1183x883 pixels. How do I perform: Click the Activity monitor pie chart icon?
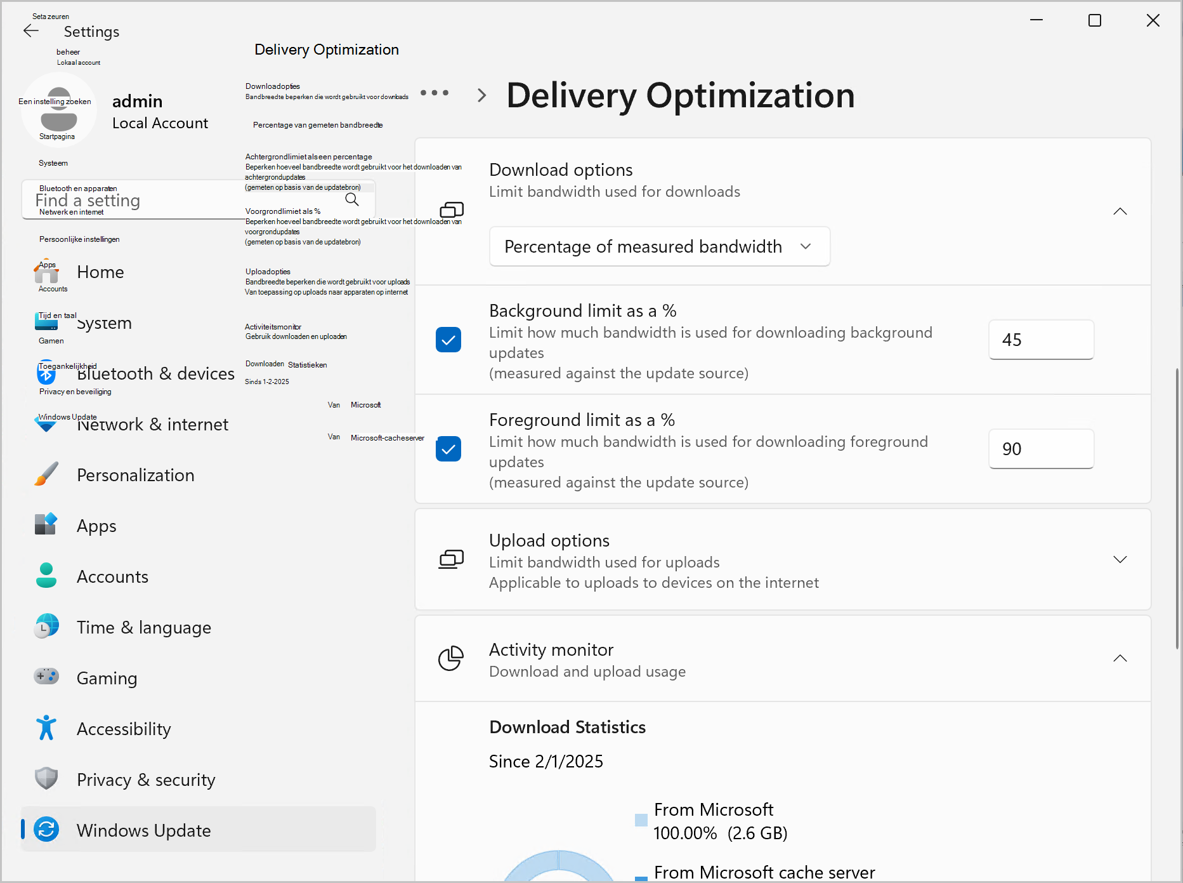[x=452, y=658]
